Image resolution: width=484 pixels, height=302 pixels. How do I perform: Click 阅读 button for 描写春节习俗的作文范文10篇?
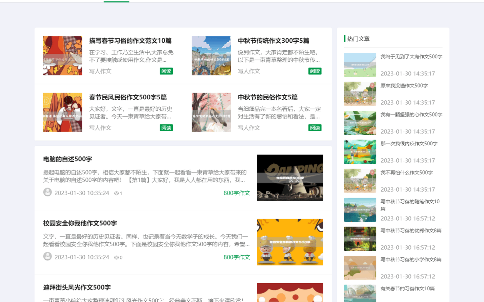click(166, 71)
